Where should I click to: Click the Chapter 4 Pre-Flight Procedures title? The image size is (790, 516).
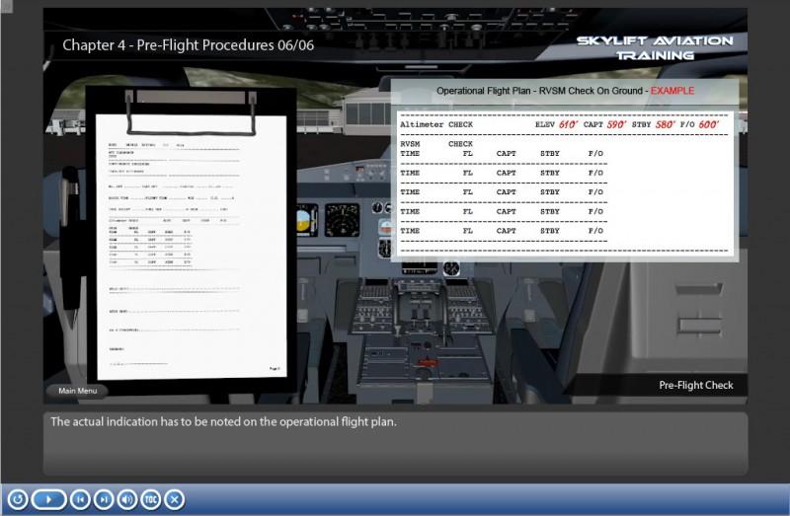click(x=188, y=45)
